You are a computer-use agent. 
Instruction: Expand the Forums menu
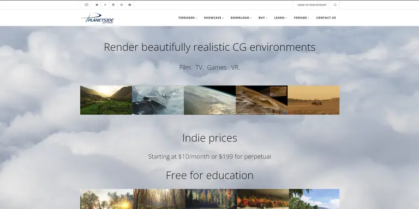tap(302, 18)
